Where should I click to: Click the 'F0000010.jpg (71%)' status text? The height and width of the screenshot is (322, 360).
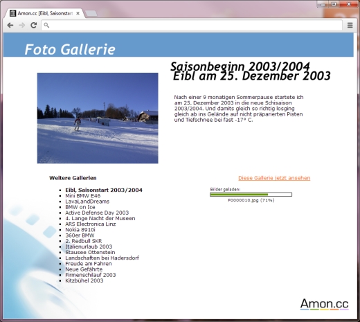coord(251,200)
